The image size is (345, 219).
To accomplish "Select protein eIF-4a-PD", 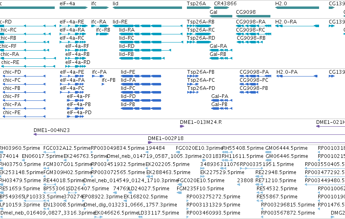I will pyautogui.click(x=75, y=117).
